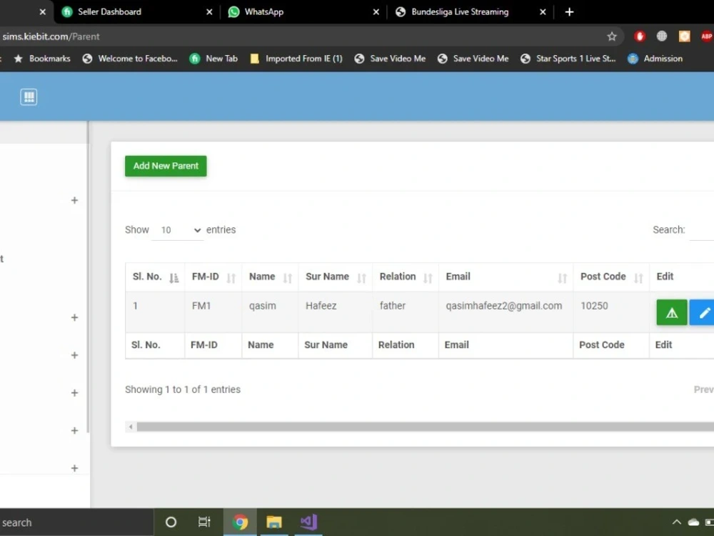
Task: Click the table's horizontal scrollbar track
Action: tap(426, 427)
